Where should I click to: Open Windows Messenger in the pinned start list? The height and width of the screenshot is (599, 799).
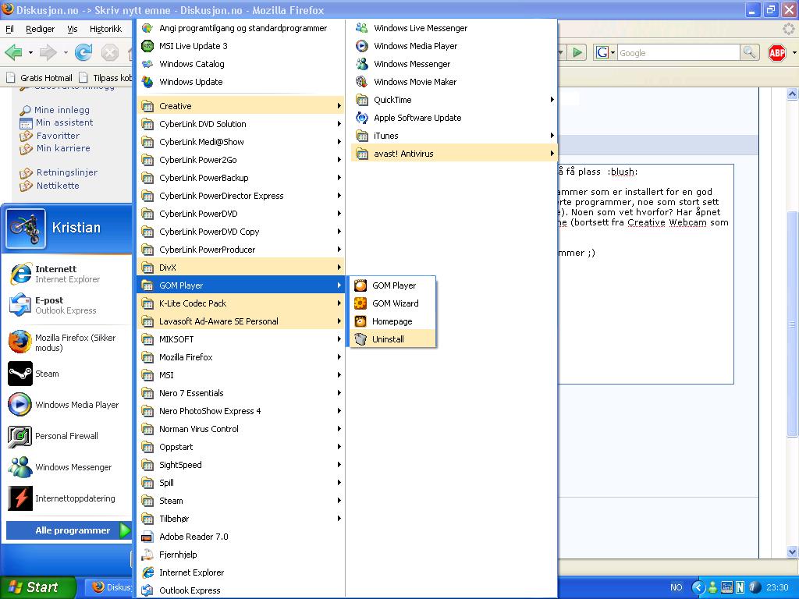69,467
